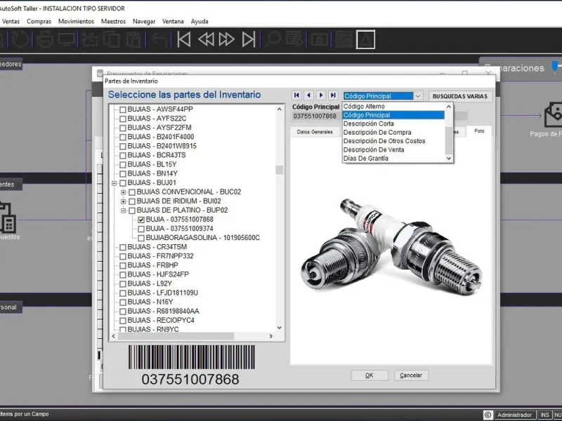This screenshot has height=421, width=562.
Task: Check the BUJIA - 037551009374 checkbox
Action: point(141,229)
